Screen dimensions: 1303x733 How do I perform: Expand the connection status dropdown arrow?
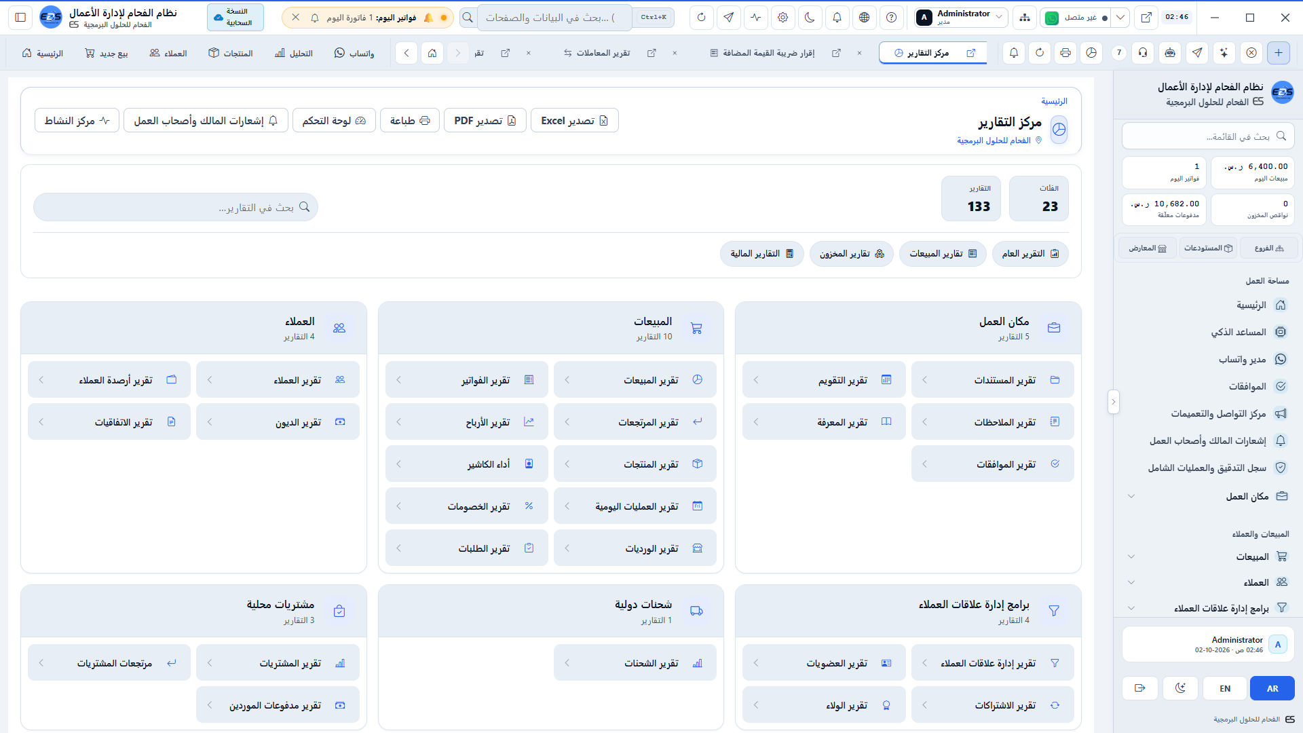[x=1120, y=18]
